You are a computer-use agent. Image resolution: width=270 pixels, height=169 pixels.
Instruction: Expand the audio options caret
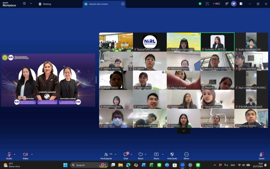(x=15, y=154)
